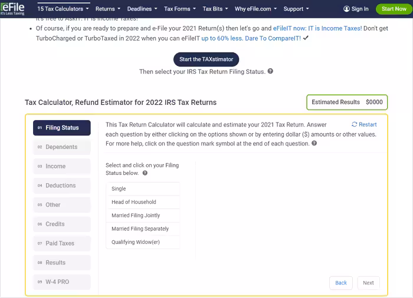
Task: Choose Head of Household status
Action: tap(143, 202)
